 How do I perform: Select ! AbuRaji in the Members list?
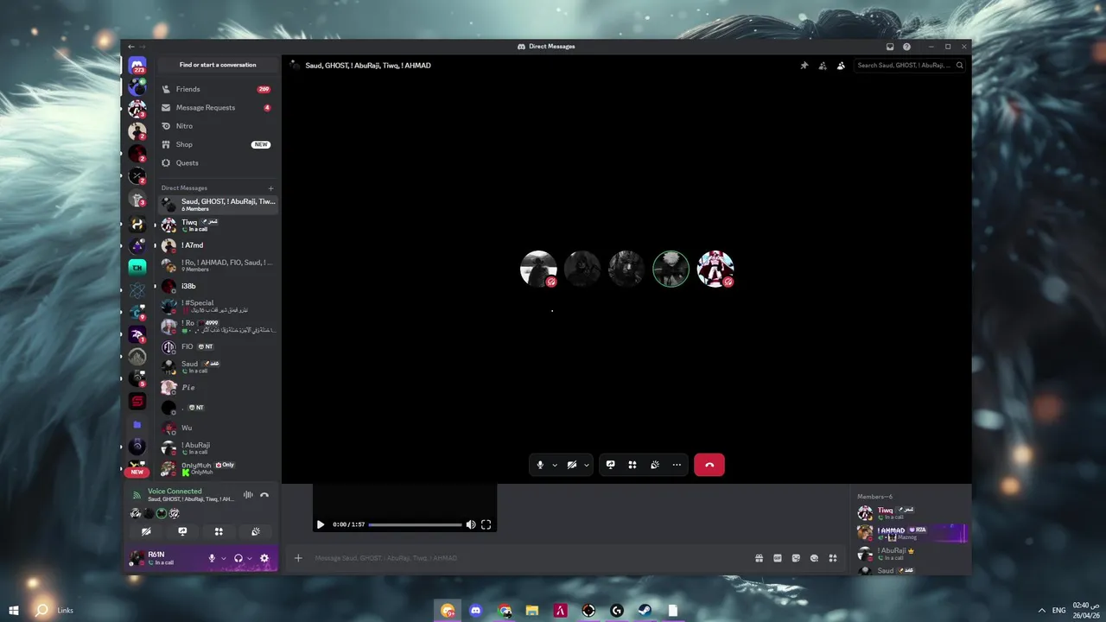point(911,554)
